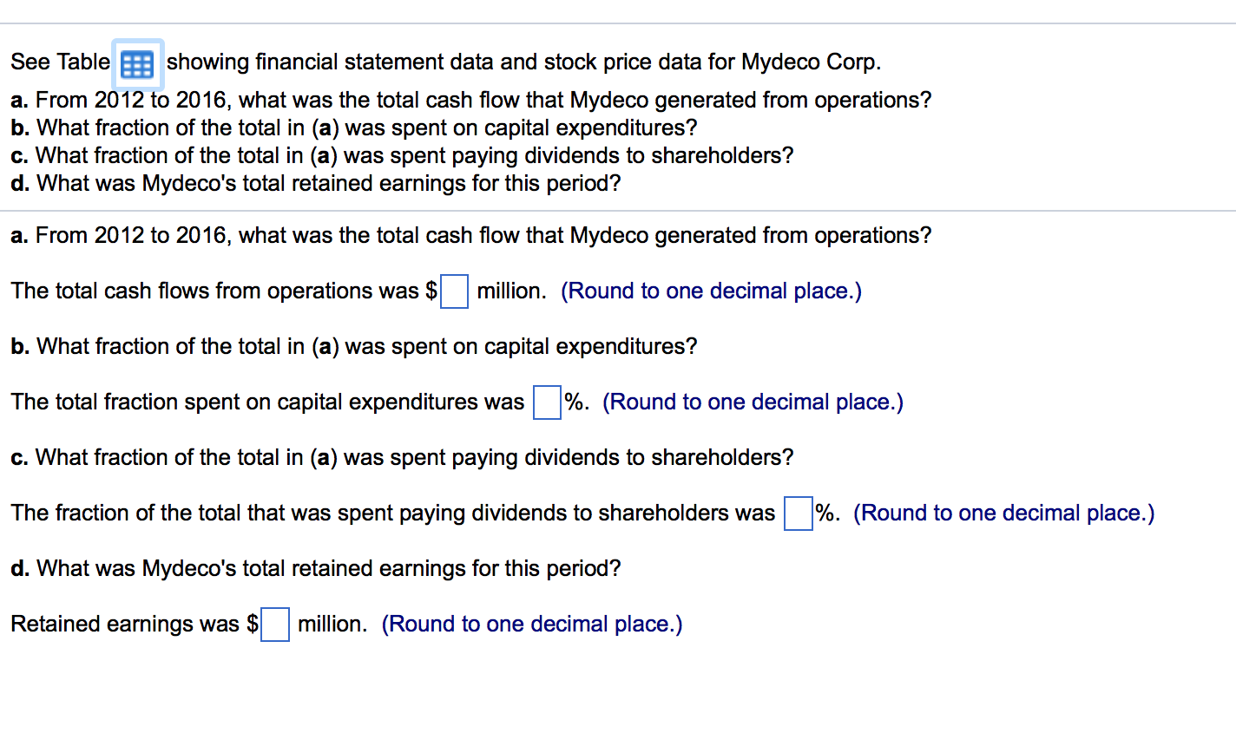Select question b about capital expenditures
The height and width of the screenshot is (746, 1236).
point(353,346)
